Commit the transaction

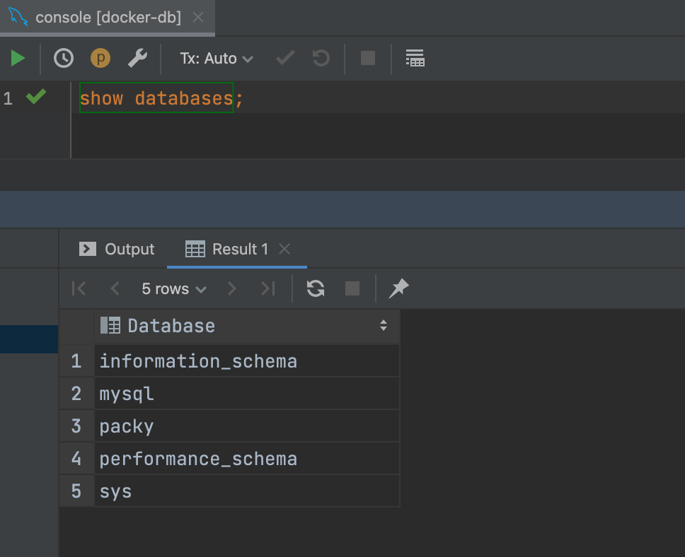click(284, 58)
